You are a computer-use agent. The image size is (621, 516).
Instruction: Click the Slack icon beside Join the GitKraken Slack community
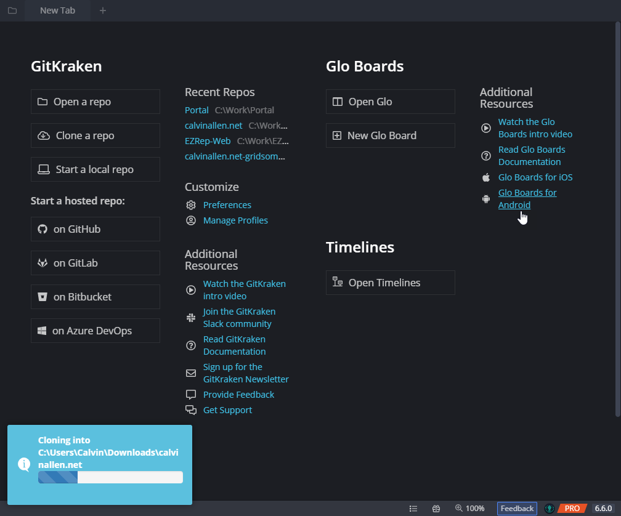click(191, 318)
